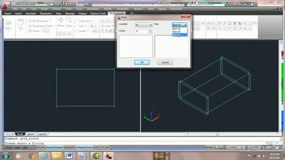
Task: Open the Modify menu
Action: (108, 9)
